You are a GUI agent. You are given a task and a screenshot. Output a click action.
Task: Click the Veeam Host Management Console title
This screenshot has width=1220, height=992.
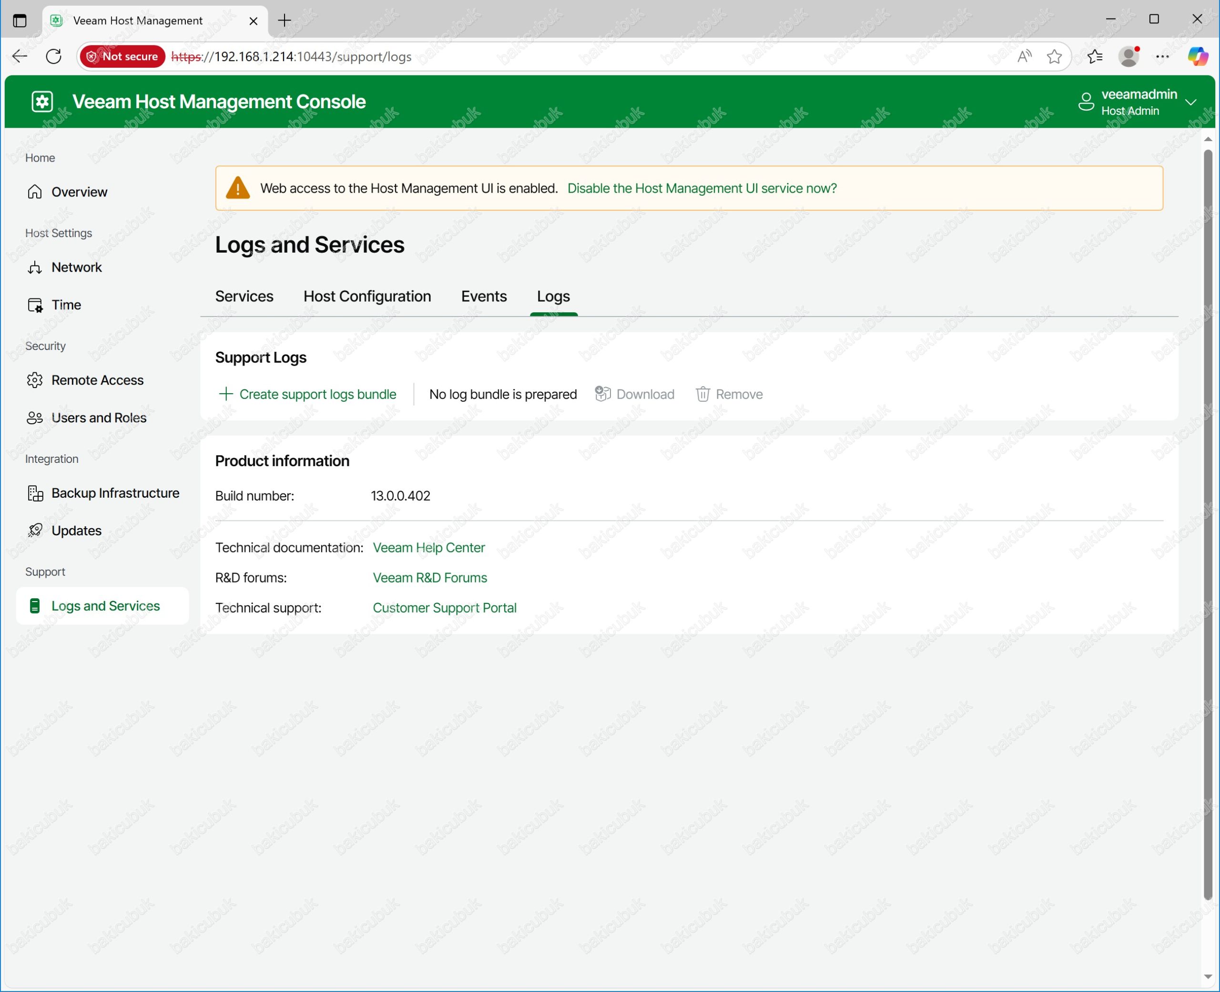tap(219, 102)
